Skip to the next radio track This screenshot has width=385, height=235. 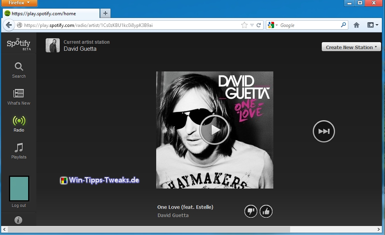pyautogui.click(x=324, y=131)
